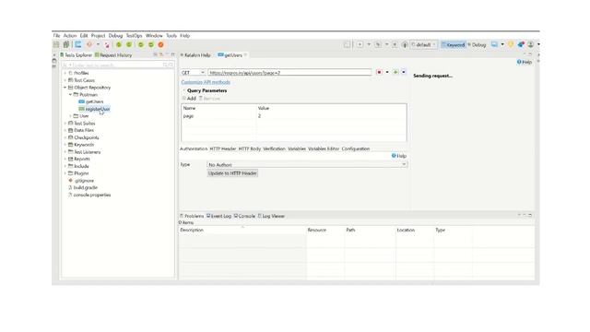Click Update to HTTP Header button
Viewport: 590px width, 332px height.
232,173
